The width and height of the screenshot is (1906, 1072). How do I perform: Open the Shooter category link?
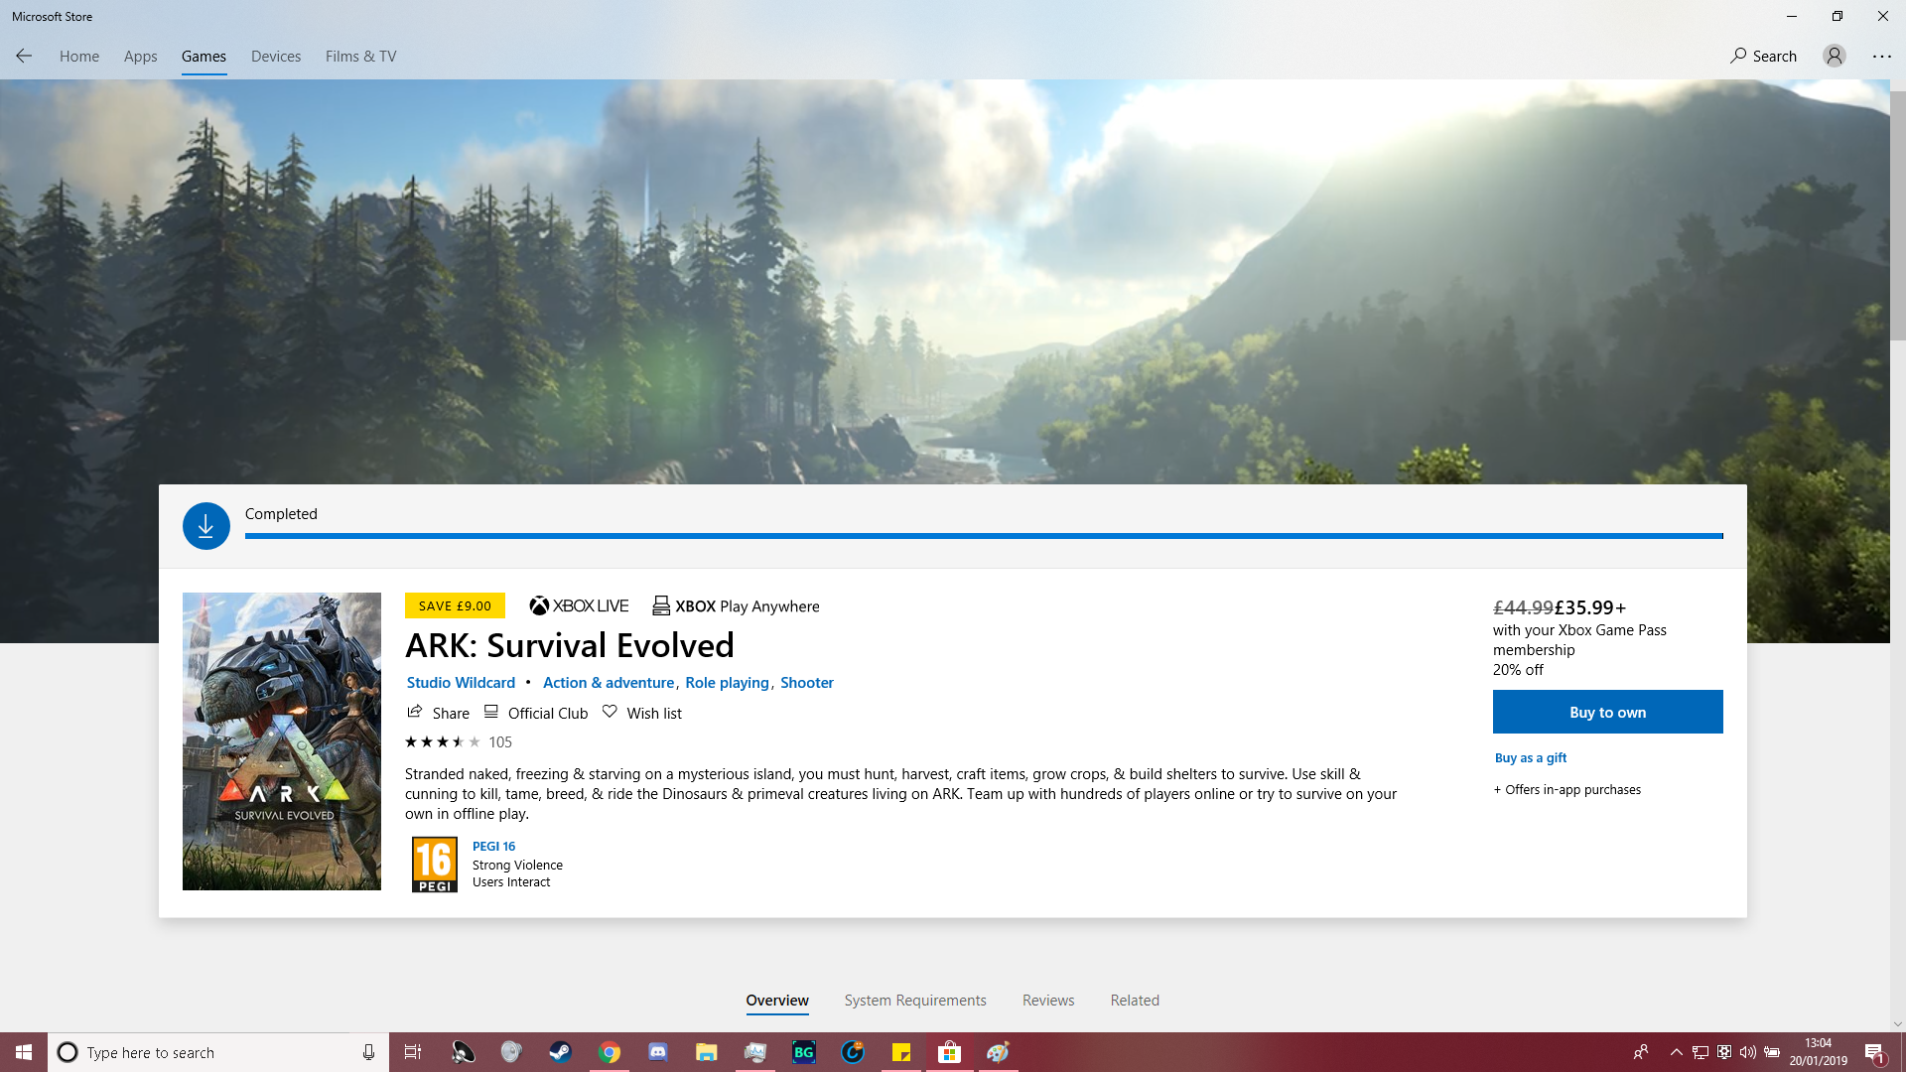tap(807, 683)
